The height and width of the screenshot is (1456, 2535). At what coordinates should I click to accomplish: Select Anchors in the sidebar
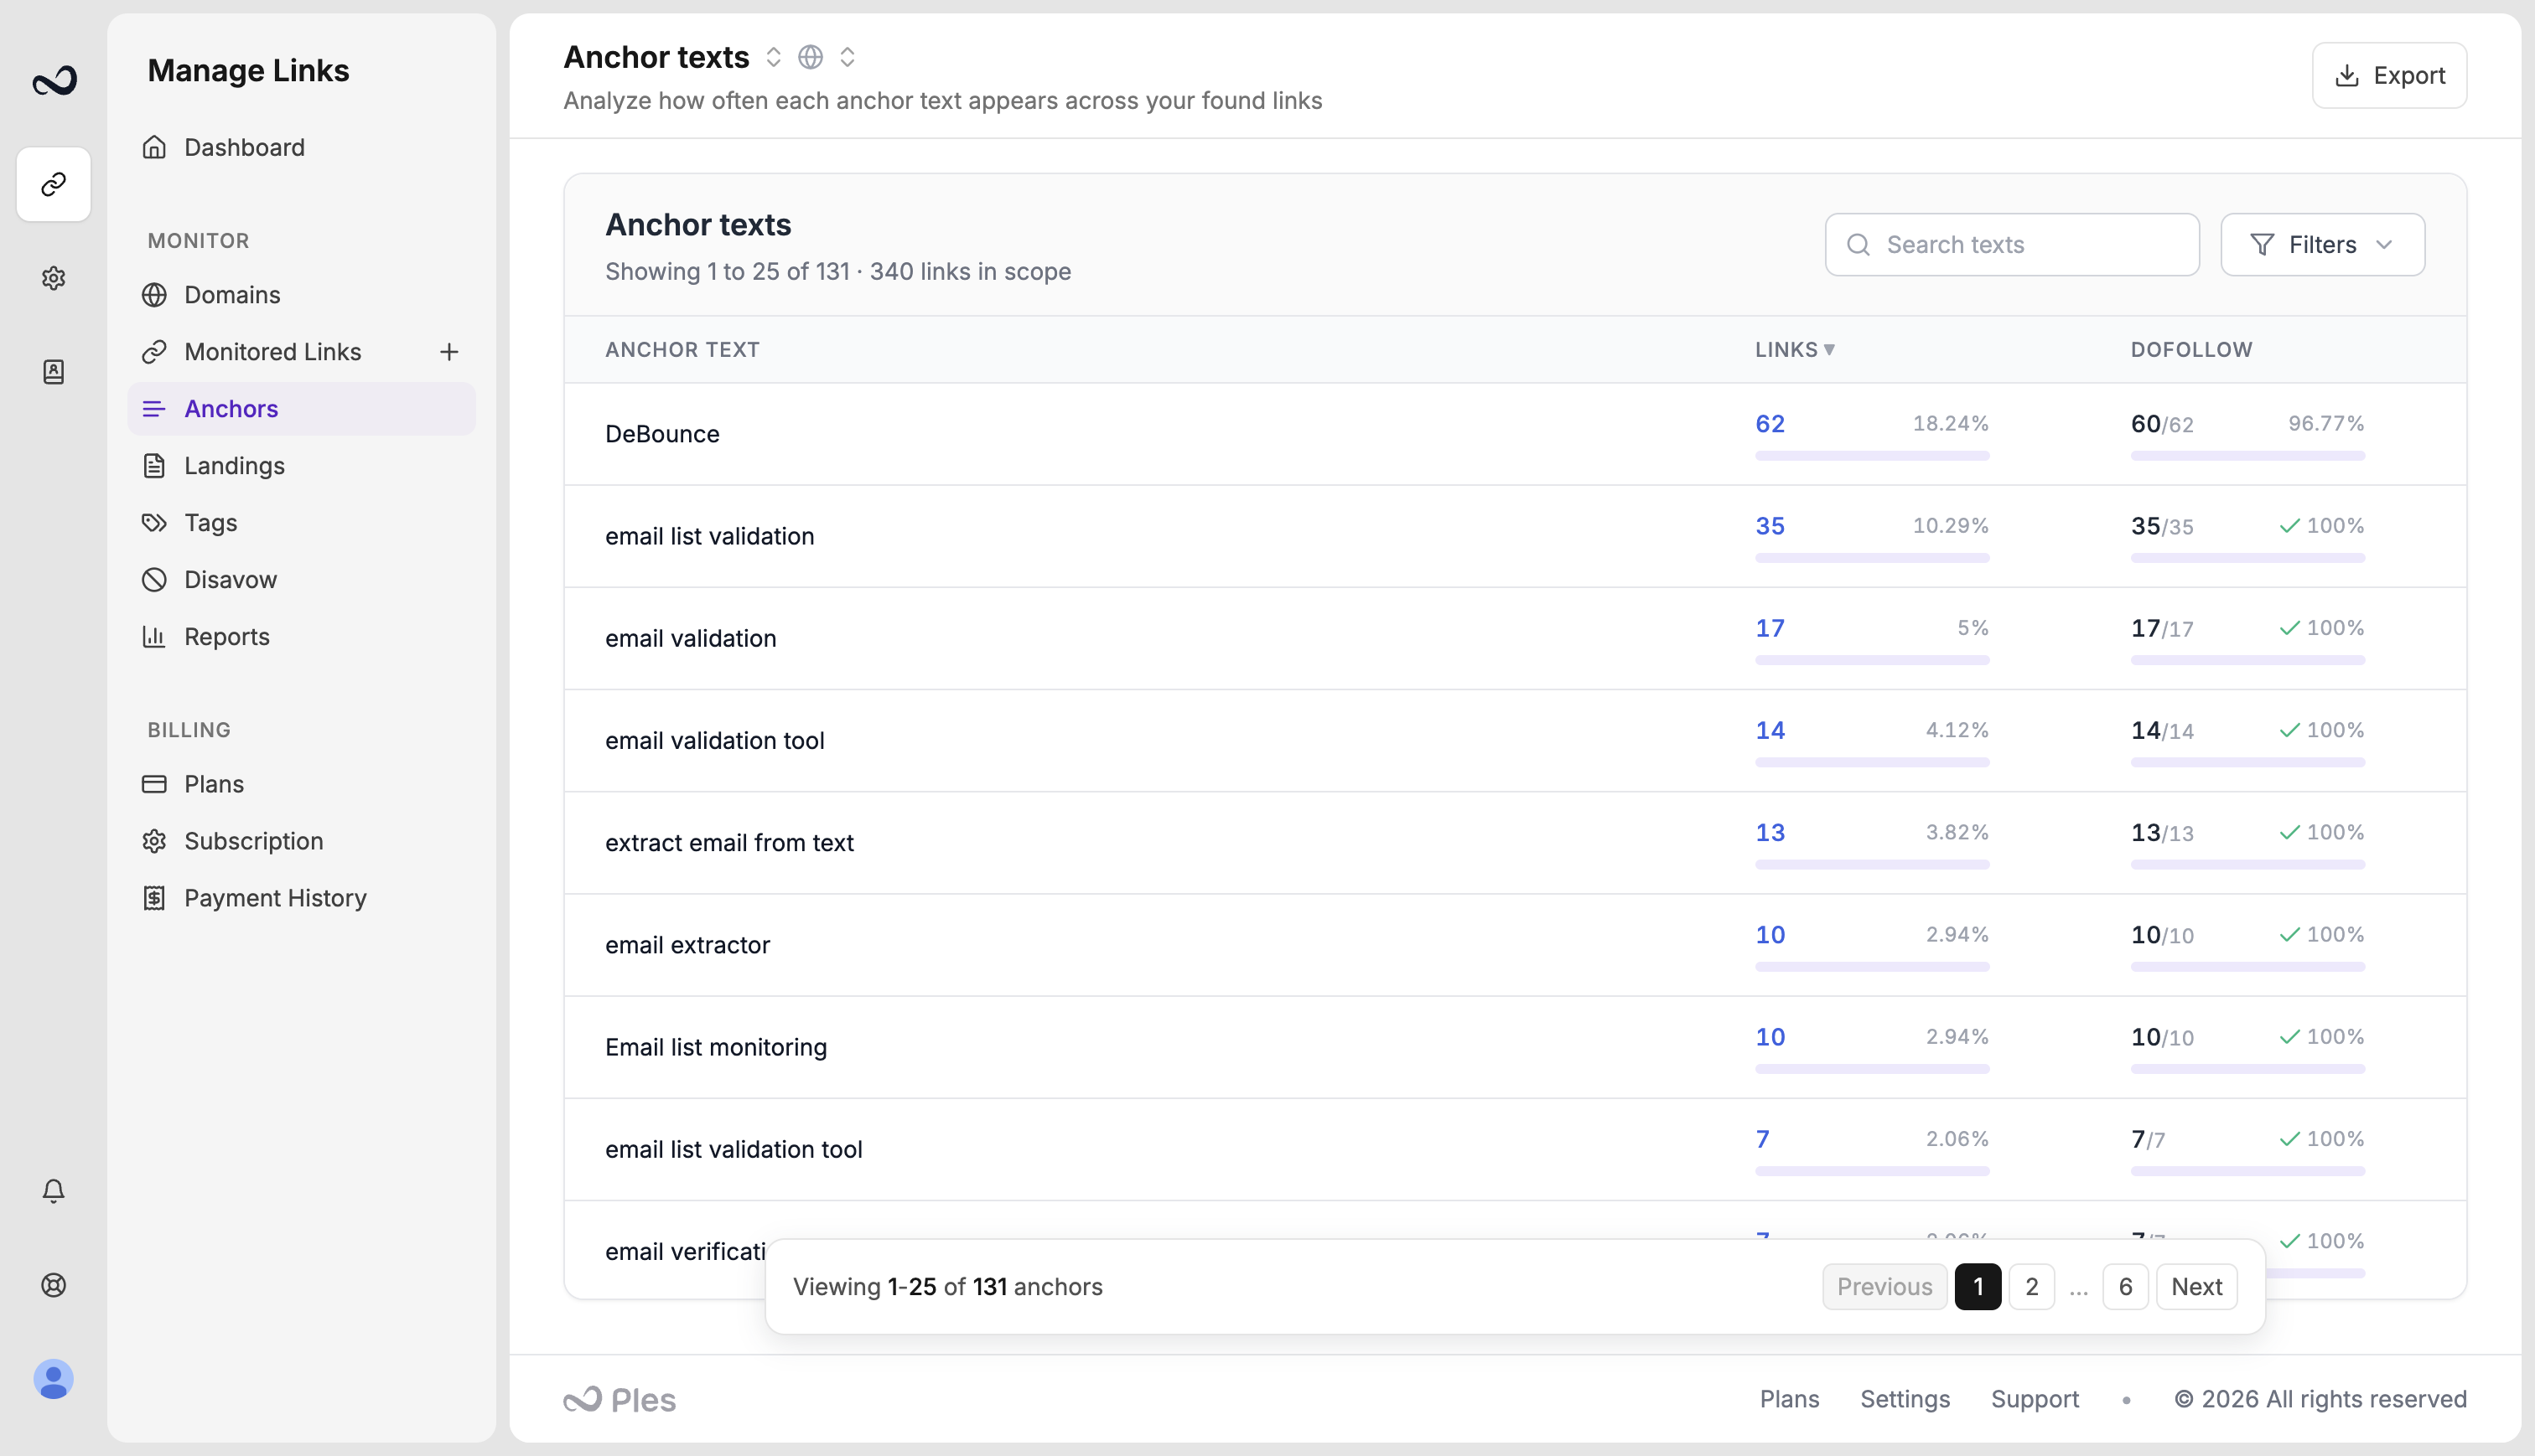click(301, 409)
